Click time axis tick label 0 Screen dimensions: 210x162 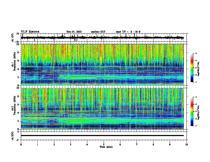pos(21,145)
